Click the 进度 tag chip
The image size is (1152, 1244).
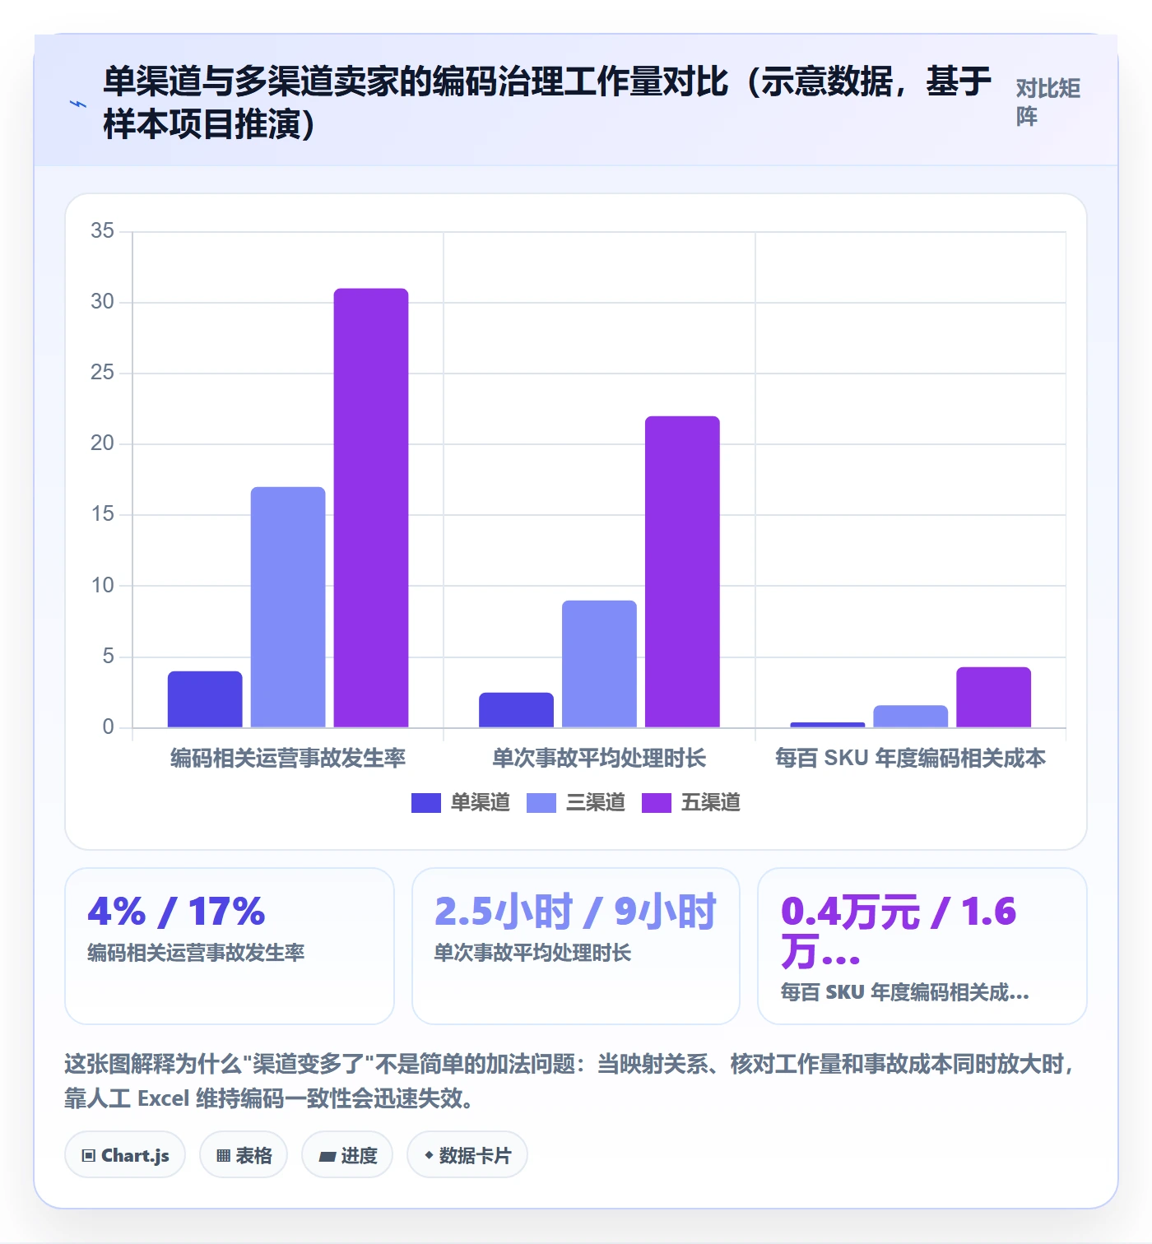[x=347, y=1155]
